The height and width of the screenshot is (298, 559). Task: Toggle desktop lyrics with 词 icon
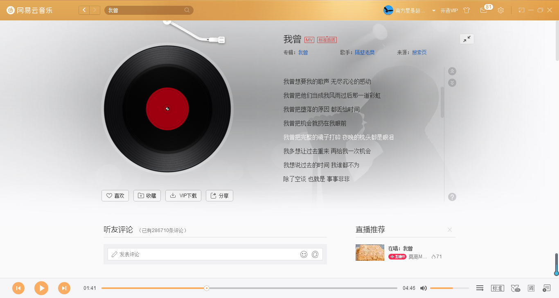point(531,288)
